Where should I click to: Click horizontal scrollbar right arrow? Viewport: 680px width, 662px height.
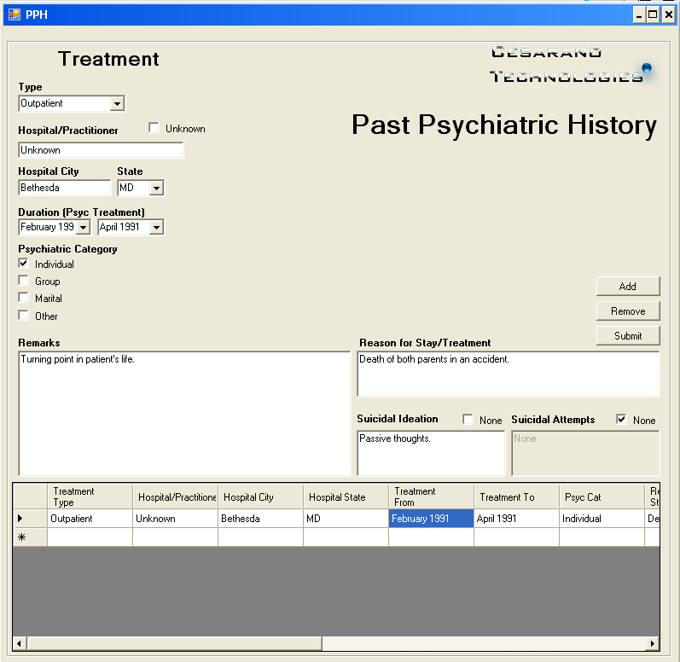pos(653,643)
